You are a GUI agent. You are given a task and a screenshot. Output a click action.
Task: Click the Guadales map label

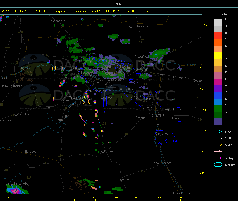(141, 57)
